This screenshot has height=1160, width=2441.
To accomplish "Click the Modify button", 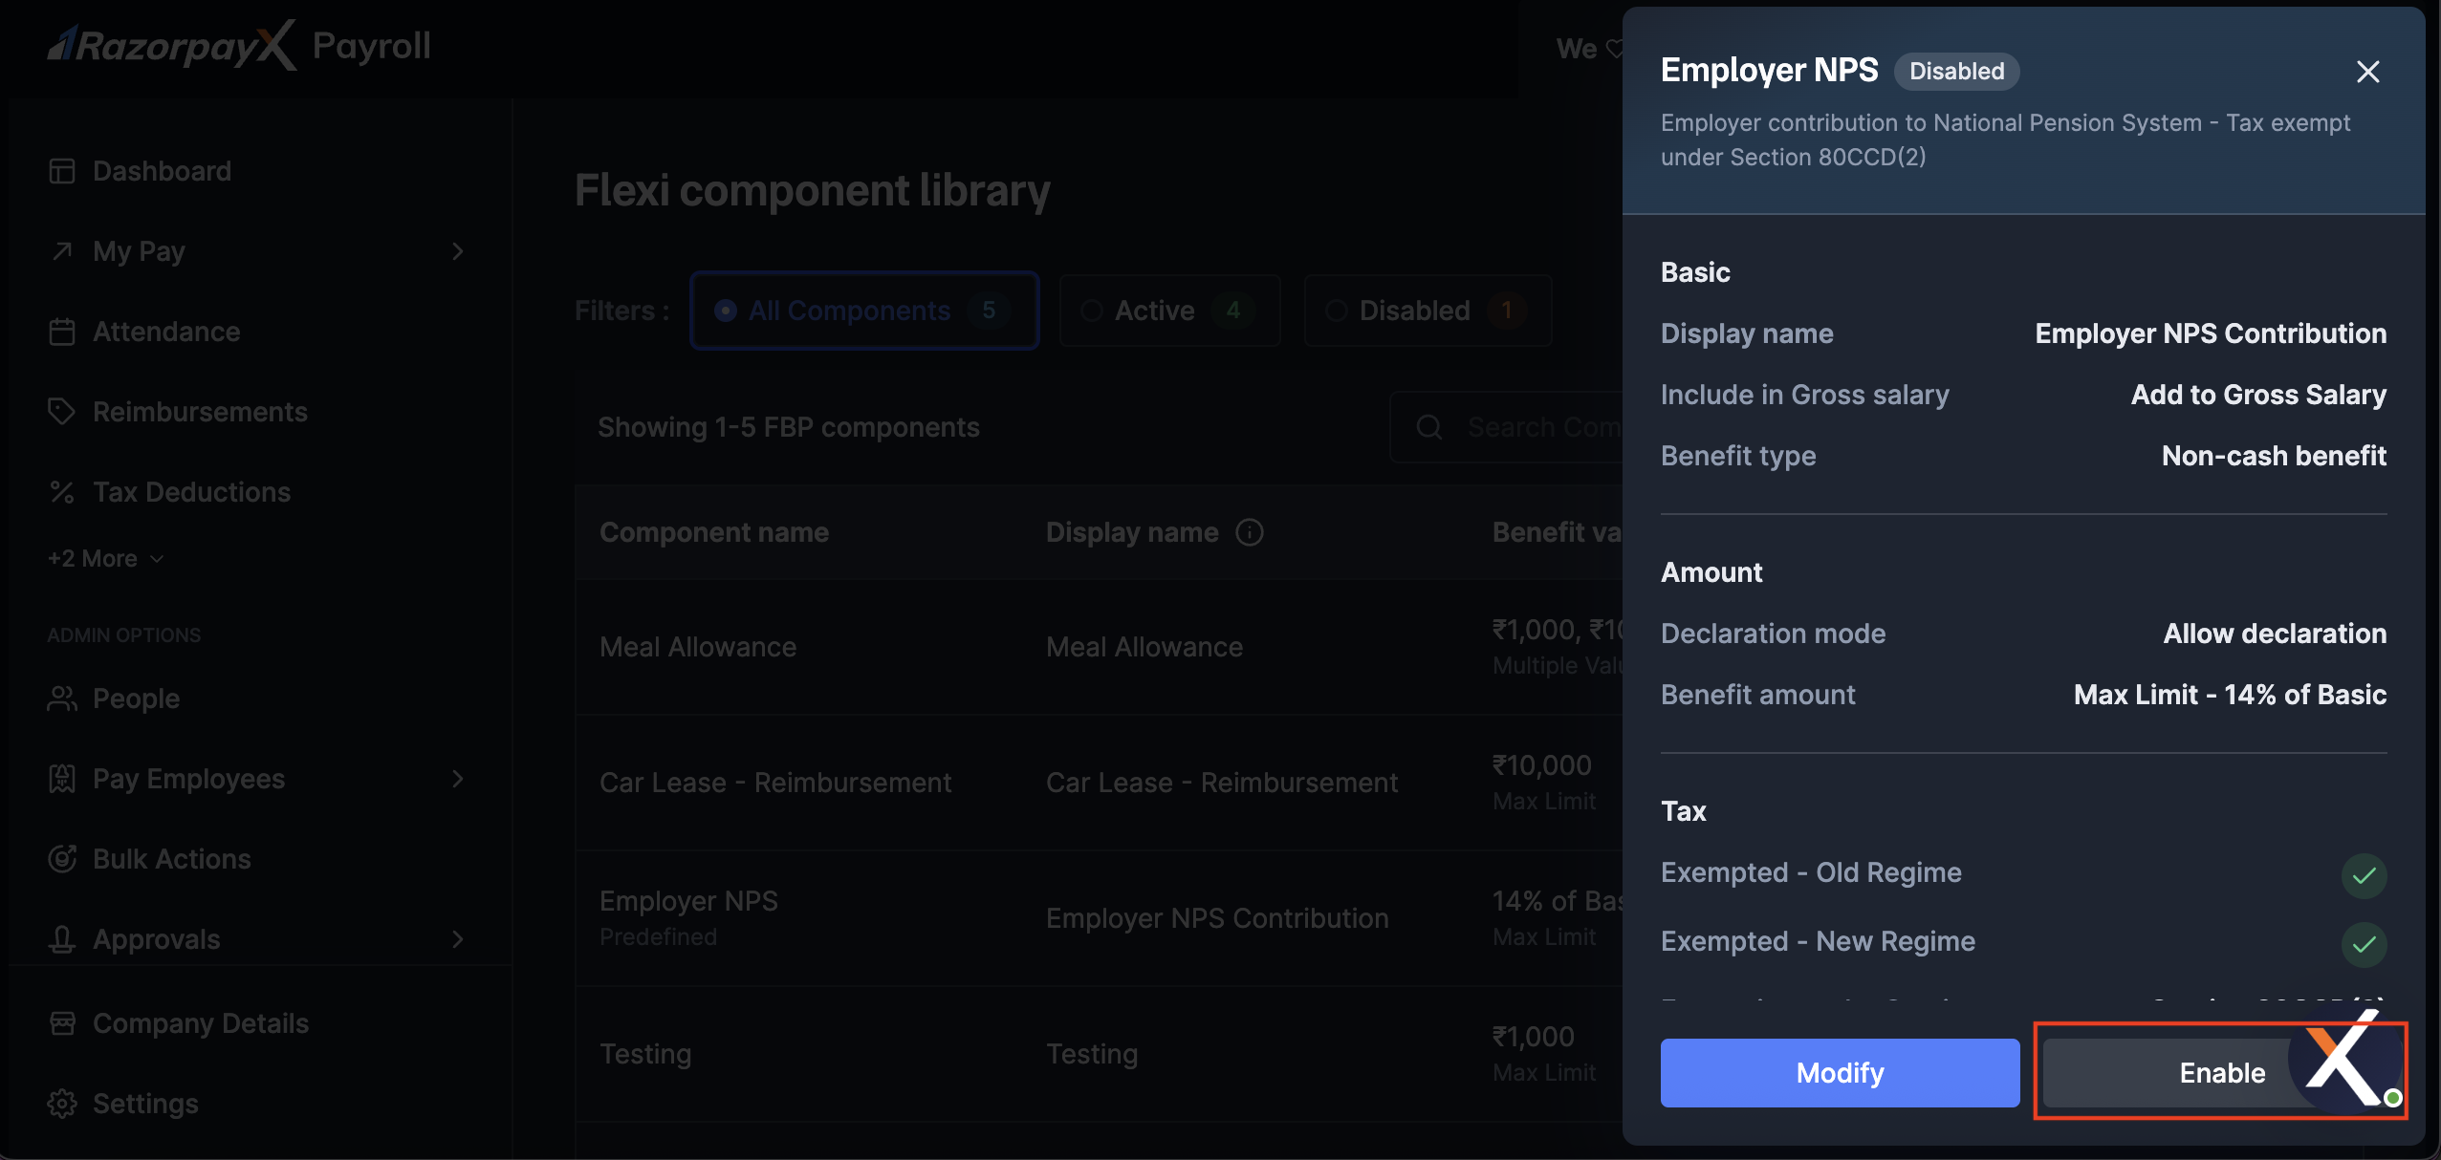I will click(x=1840, y=1073).
